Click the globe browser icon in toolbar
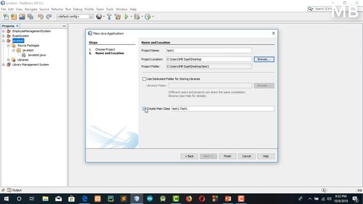This screenshot has width=363, height=204. click(99, 16)
